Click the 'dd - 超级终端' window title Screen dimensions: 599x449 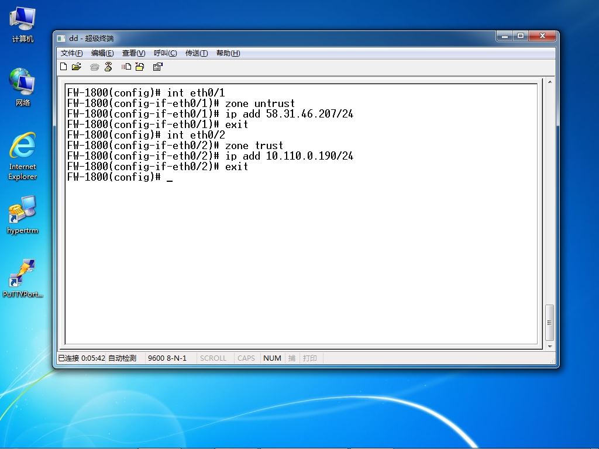coord(91,38)
